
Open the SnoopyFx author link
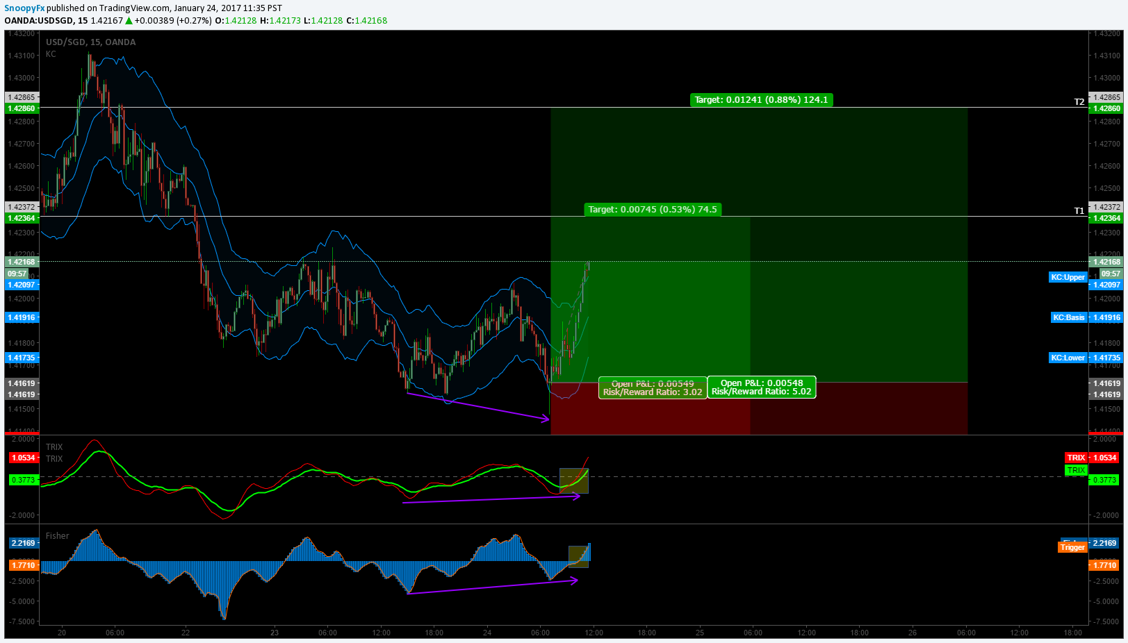coord(24,8)
